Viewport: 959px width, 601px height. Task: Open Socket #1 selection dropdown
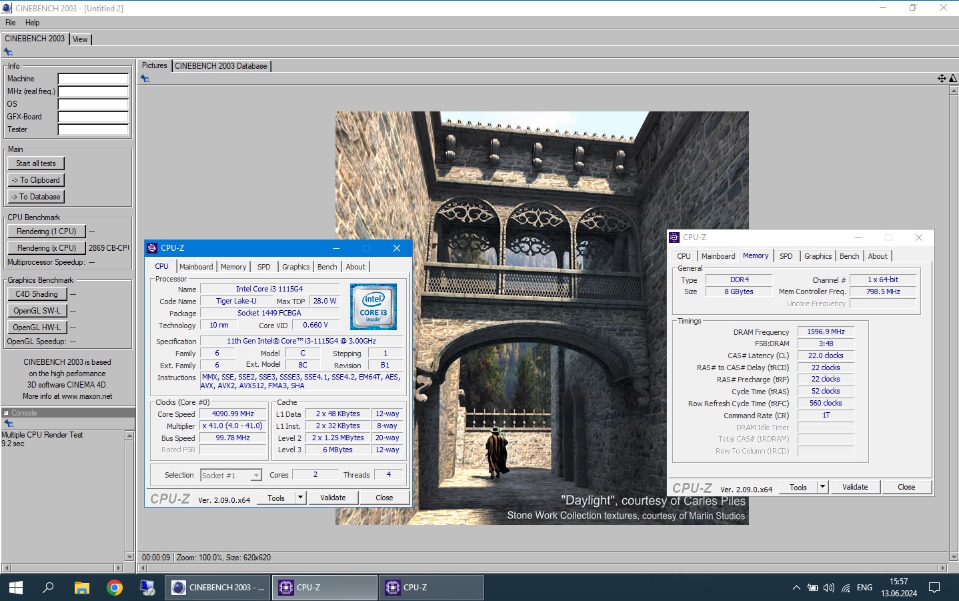256,476
